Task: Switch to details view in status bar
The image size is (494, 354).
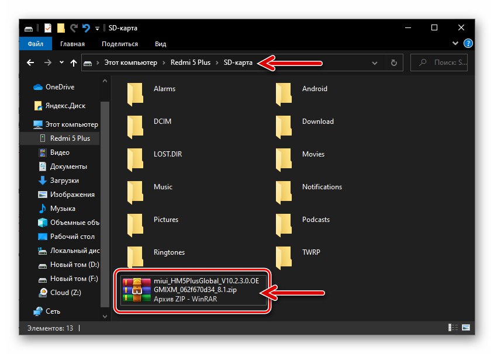Action: (x=453, y=328)
